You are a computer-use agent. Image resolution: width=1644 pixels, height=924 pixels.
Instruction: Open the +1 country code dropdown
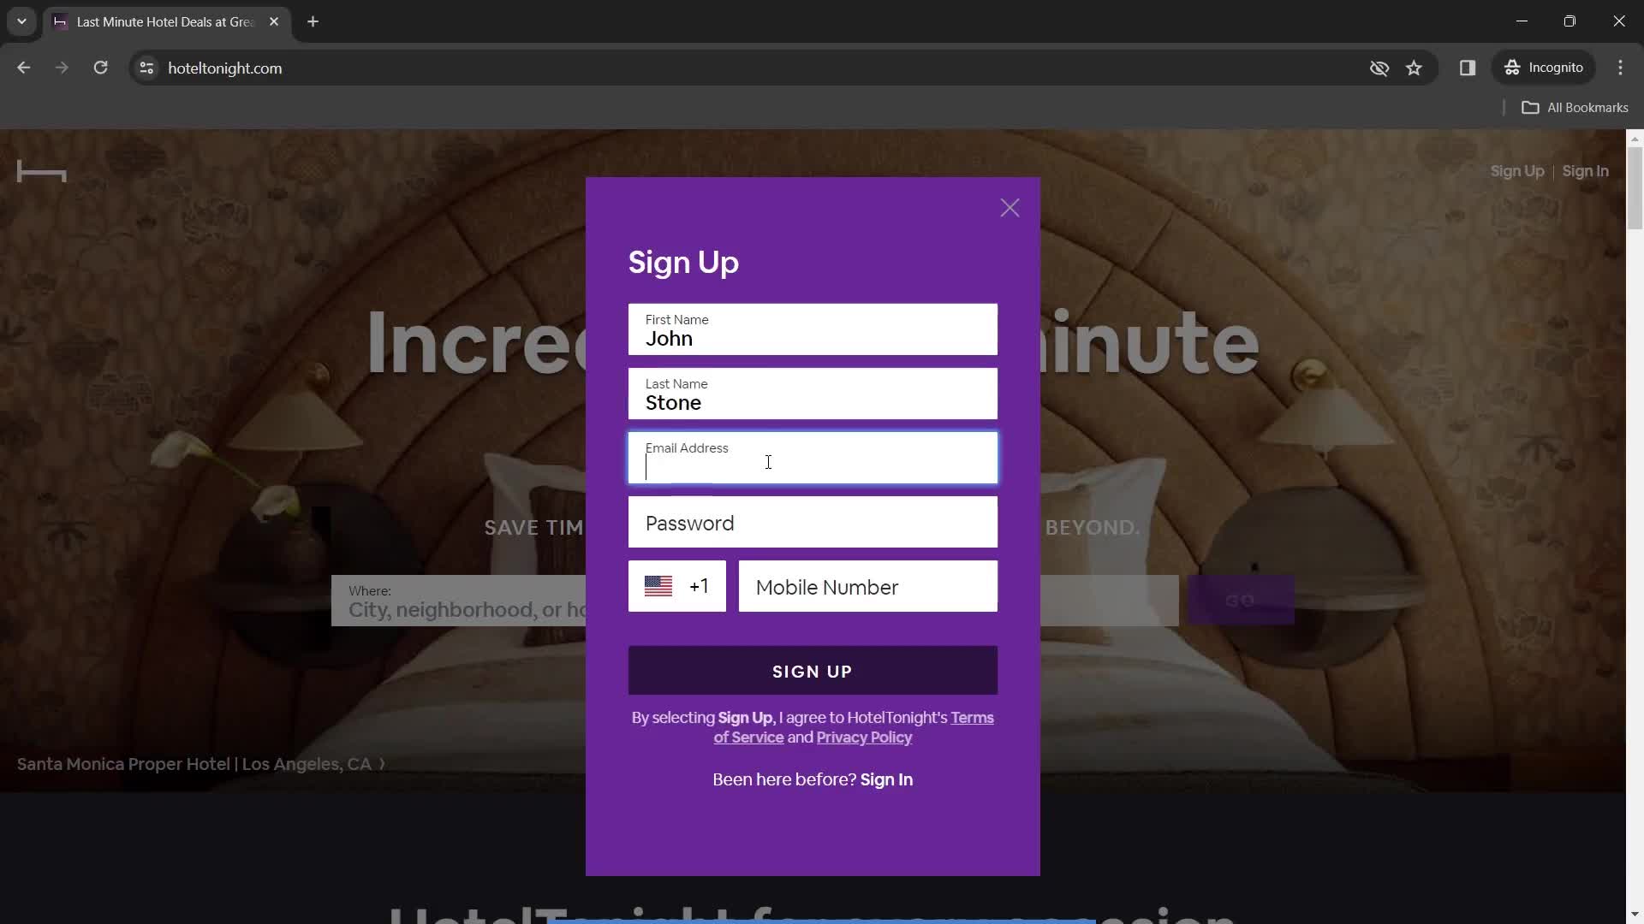pyautogui.click(x=676, y=586)
